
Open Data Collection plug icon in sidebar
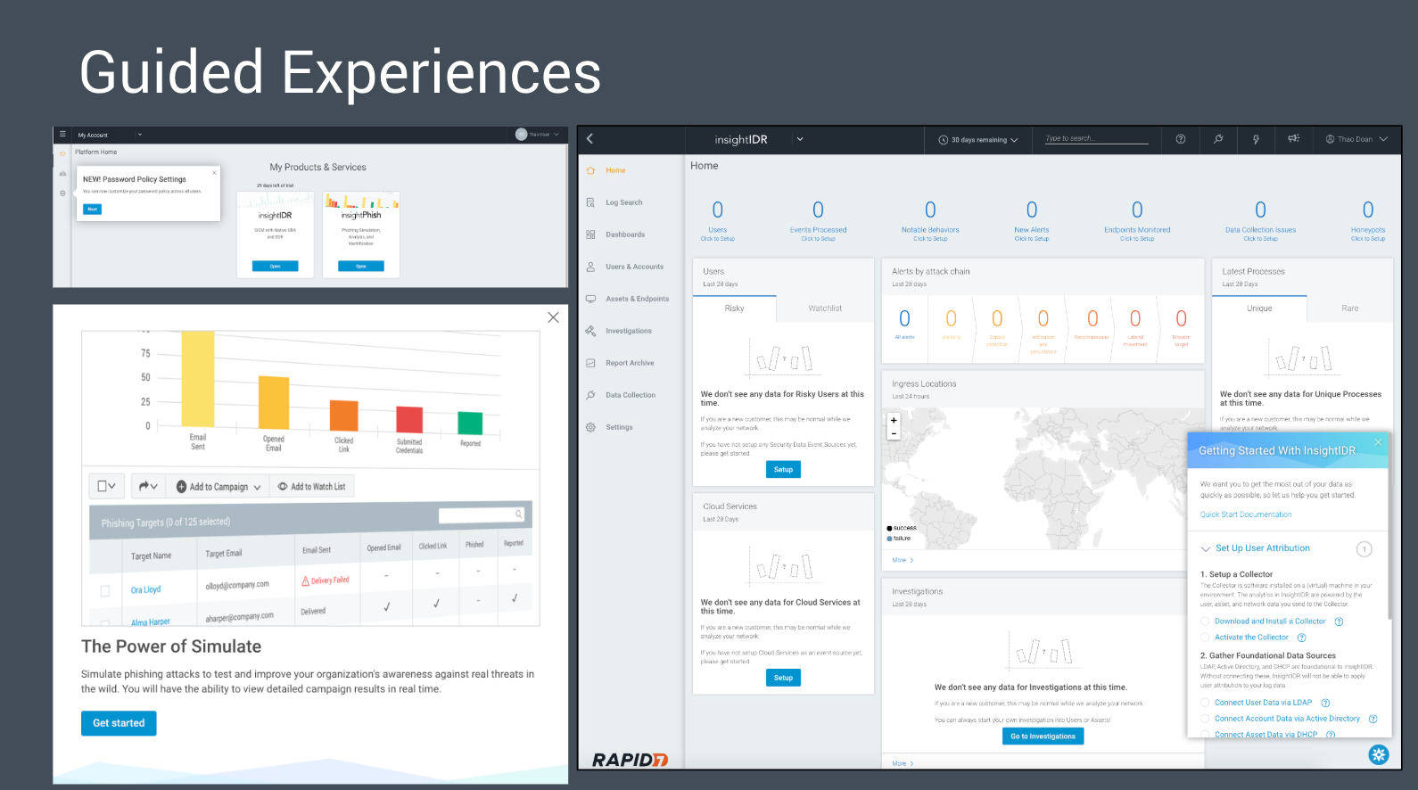[590, 395]
